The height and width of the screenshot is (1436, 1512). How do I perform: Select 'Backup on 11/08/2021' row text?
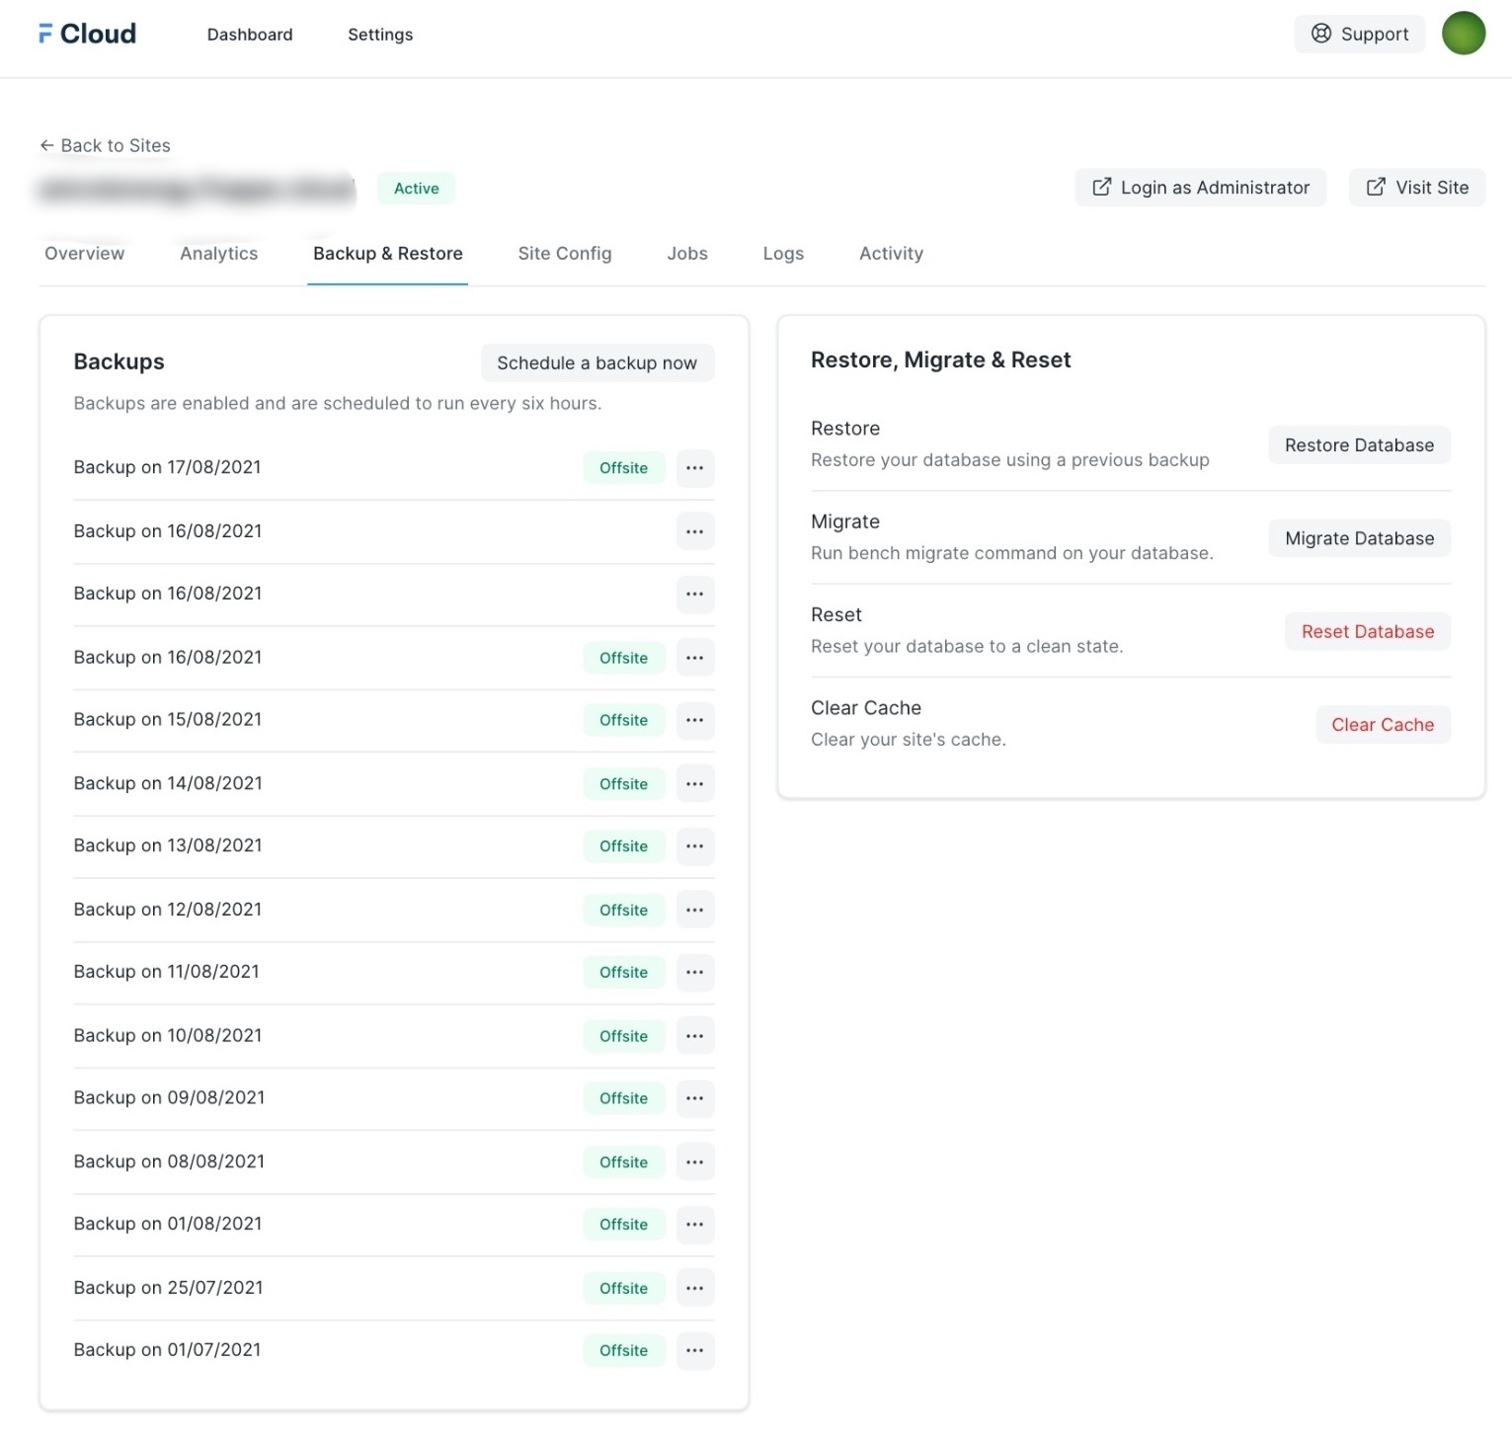[x=167, y=972]
